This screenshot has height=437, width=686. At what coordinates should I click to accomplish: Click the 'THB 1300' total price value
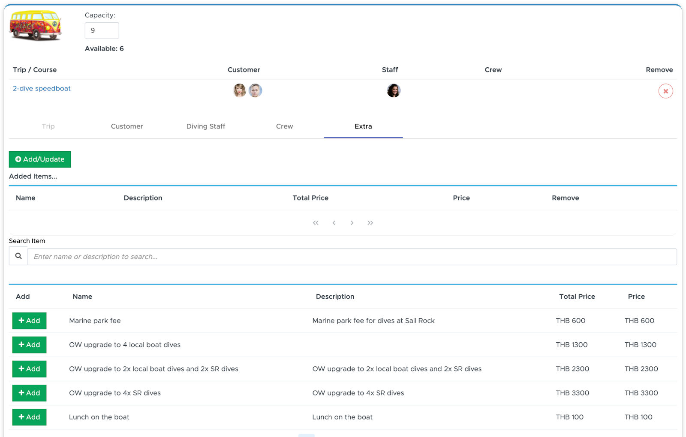click(572, 344)
